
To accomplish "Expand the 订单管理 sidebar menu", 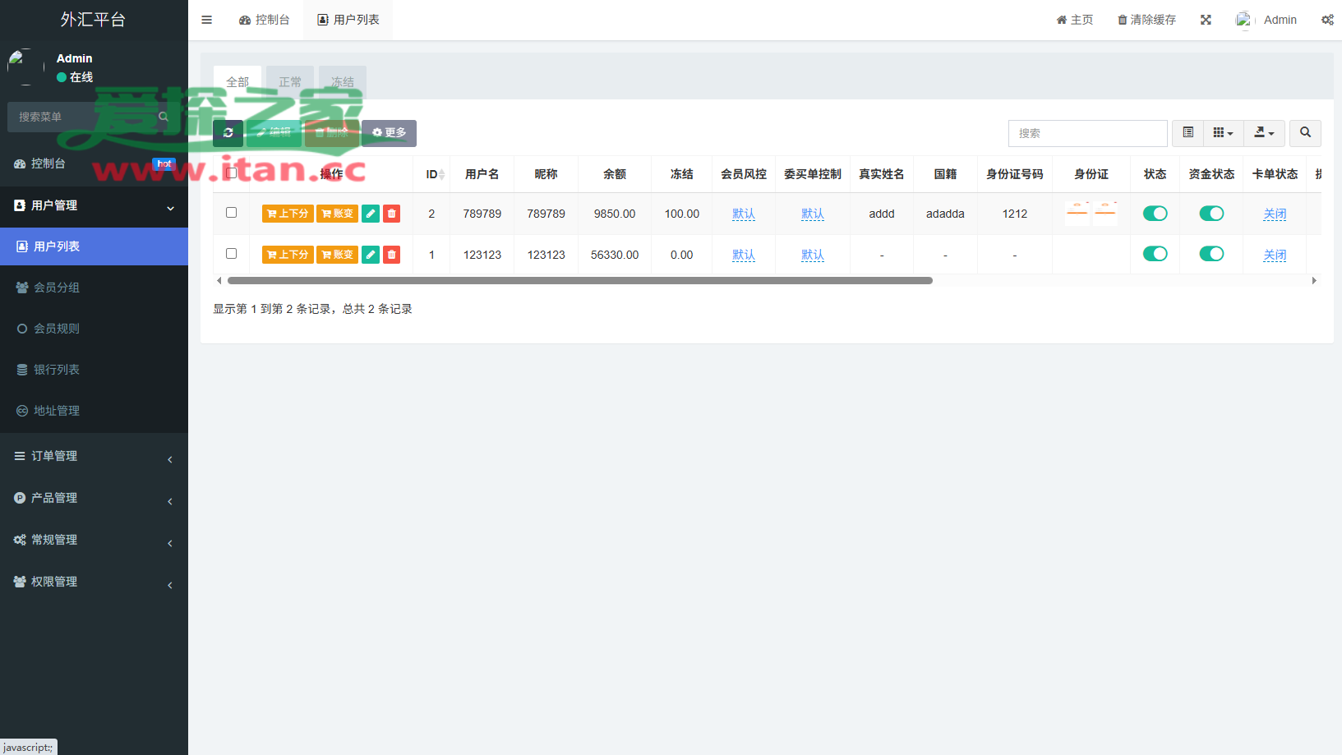I will 94,456.
